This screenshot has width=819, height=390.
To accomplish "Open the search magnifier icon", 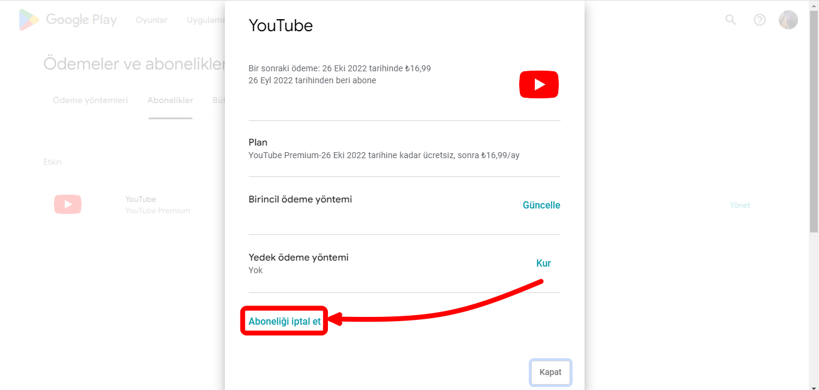I will click(730, 20).
